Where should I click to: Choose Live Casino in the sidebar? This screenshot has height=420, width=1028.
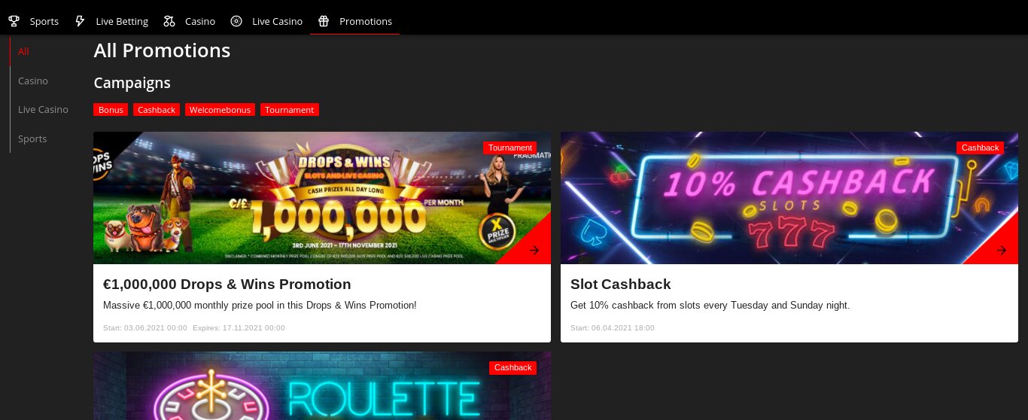tap(43, 109)
